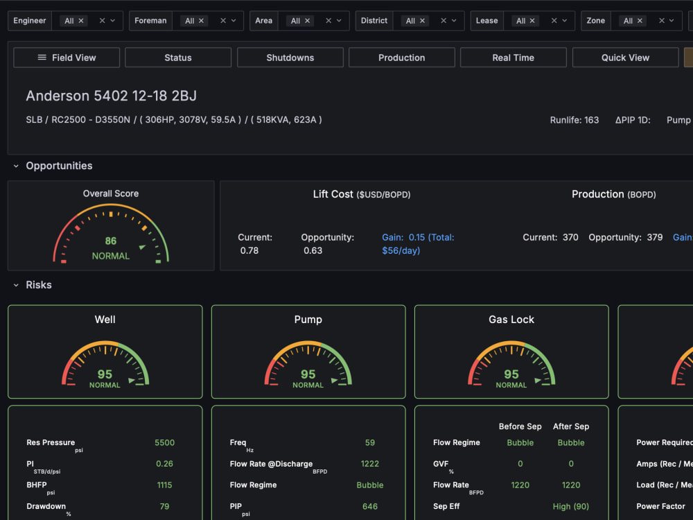693x520 pixels.
Task: Collapse the Opportunities section
Action: coord(16,166)
